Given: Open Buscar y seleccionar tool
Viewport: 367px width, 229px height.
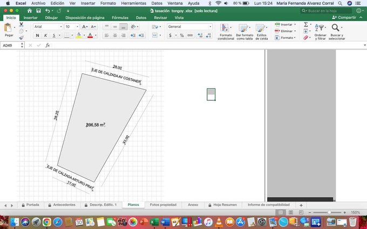Looking at the screenshot, I should click(336, 29).
